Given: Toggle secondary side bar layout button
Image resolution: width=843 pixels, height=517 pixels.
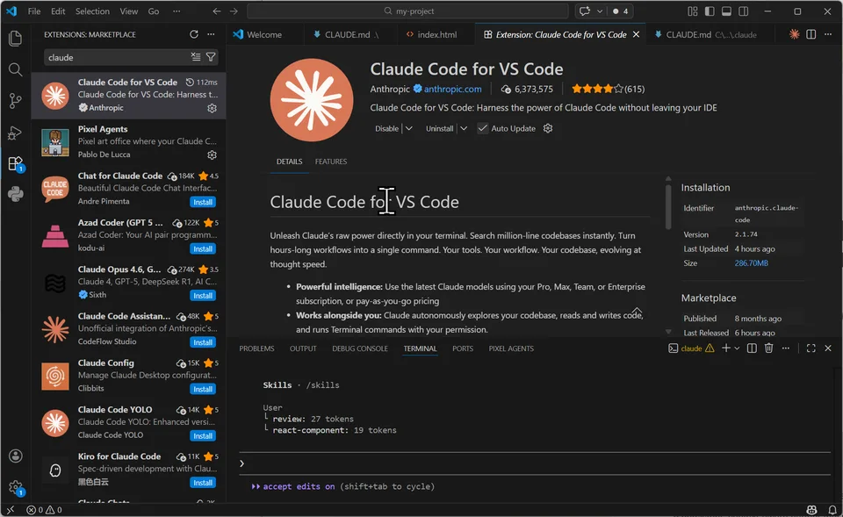Looking at the screenshot, I should (x=744, y=11).
